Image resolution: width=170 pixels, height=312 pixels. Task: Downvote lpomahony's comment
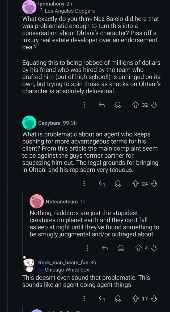[154, 105]
